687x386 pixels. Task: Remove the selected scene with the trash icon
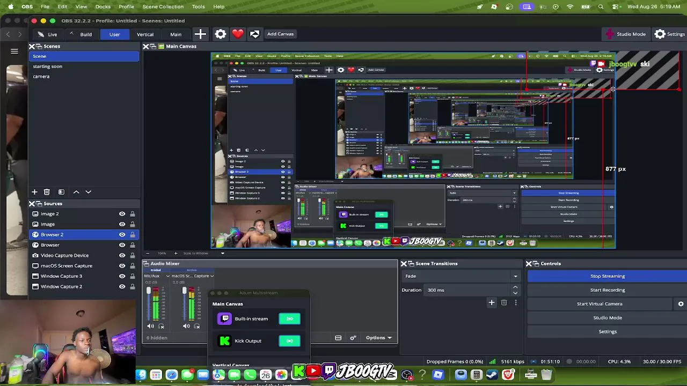[47, 191]
